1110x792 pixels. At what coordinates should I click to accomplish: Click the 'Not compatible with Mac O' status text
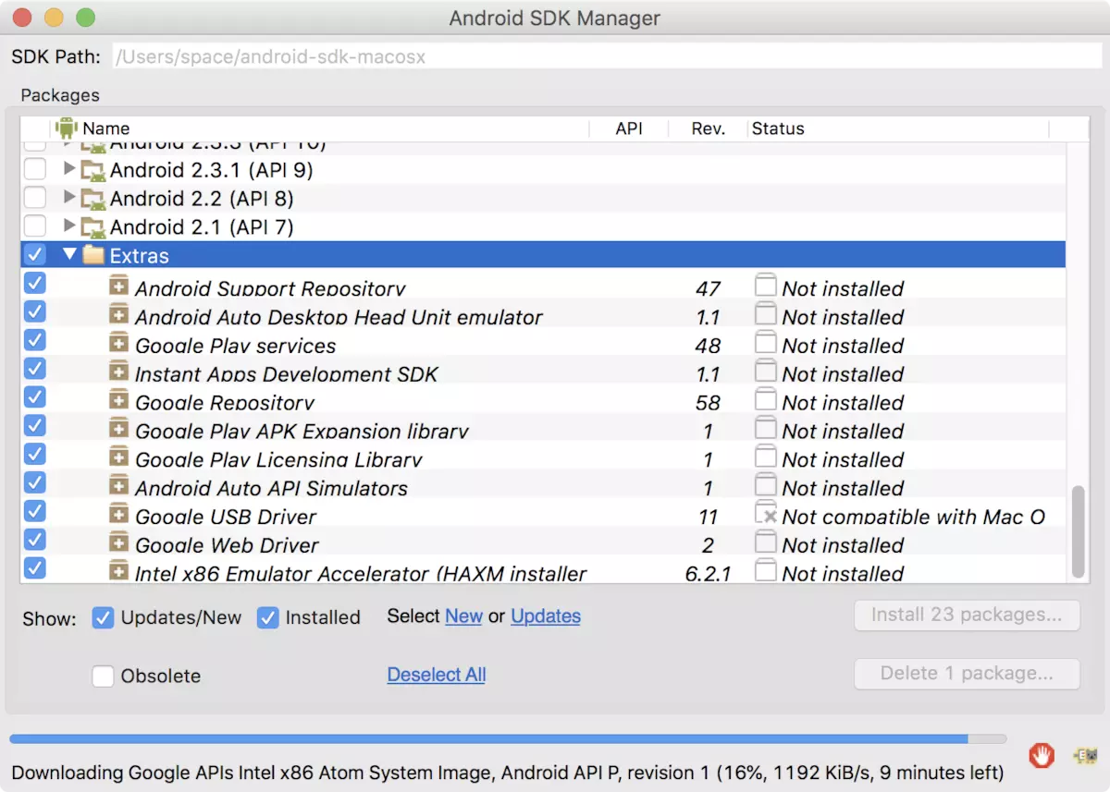[x=914, y=517]
